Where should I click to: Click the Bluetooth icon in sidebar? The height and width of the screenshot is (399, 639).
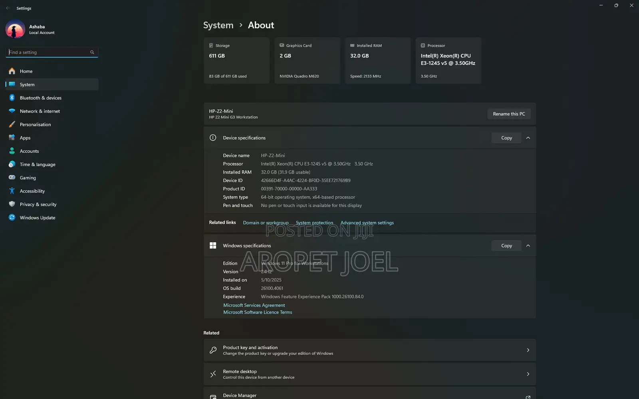tap(12, 98)
